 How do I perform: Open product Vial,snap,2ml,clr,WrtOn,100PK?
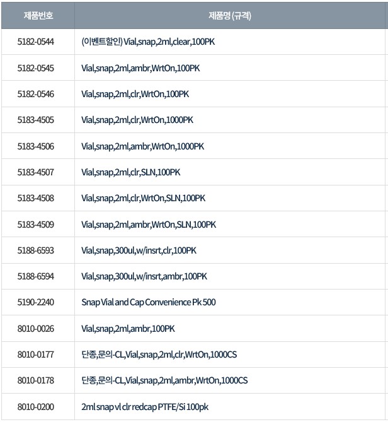(x=135, y=94)
